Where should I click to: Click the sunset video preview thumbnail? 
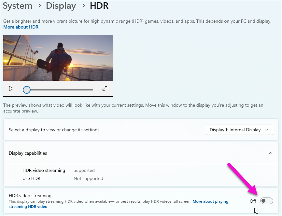pyautogui.click(x=58, y=58)
